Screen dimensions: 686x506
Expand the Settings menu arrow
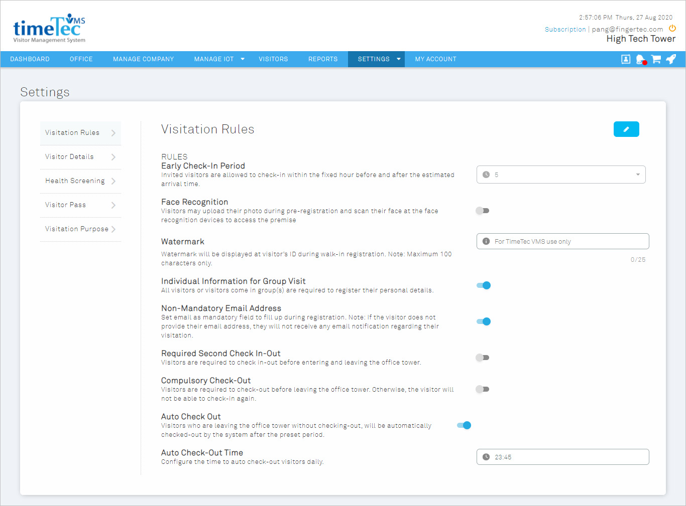tap(399, 59)
